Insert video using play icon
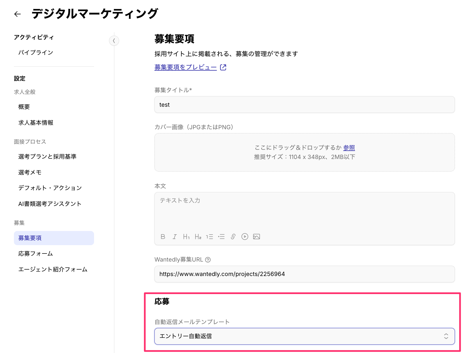 click(245, 237)
